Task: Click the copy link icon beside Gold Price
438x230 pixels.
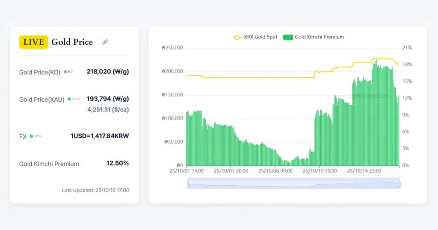Action: (105, 42)
